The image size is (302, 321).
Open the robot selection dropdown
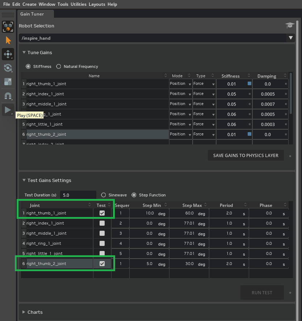[x=291, y=38]
